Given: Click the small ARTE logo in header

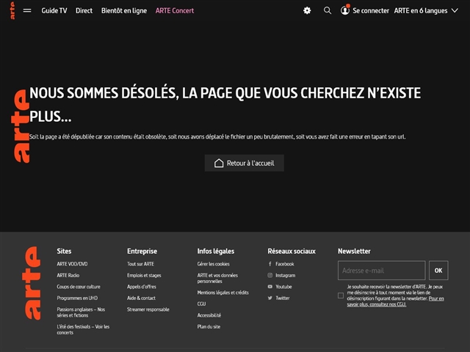Looking at the screenshot, I should pos(12,10).
